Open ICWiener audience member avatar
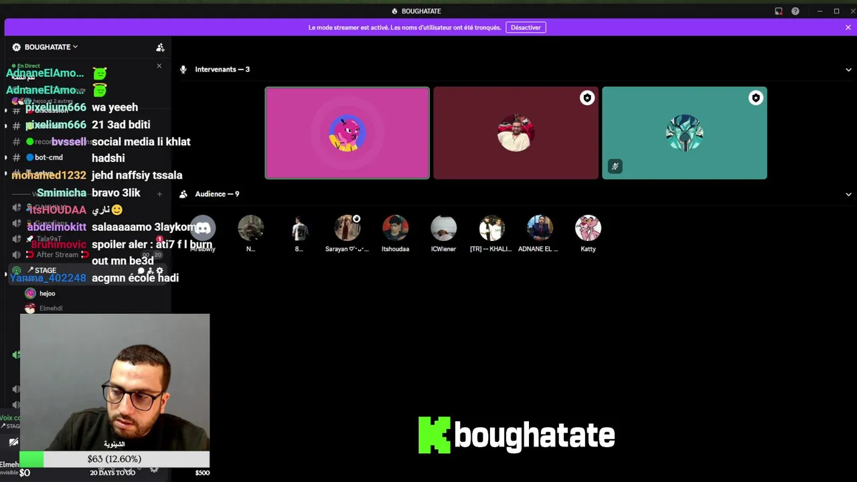This screenshot has height=482, width=857. coord(444,229)
